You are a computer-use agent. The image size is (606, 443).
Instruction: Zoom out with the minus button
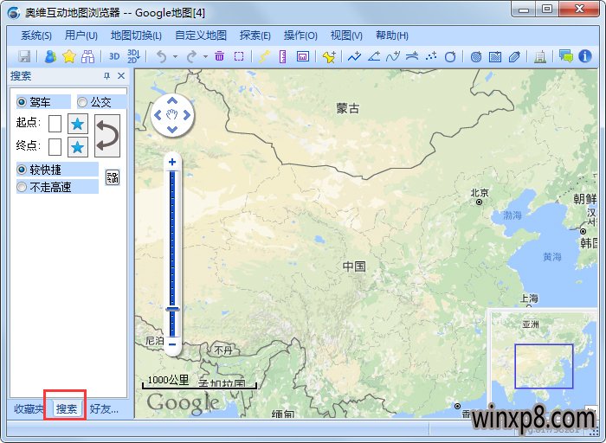[x=172, y=344]
